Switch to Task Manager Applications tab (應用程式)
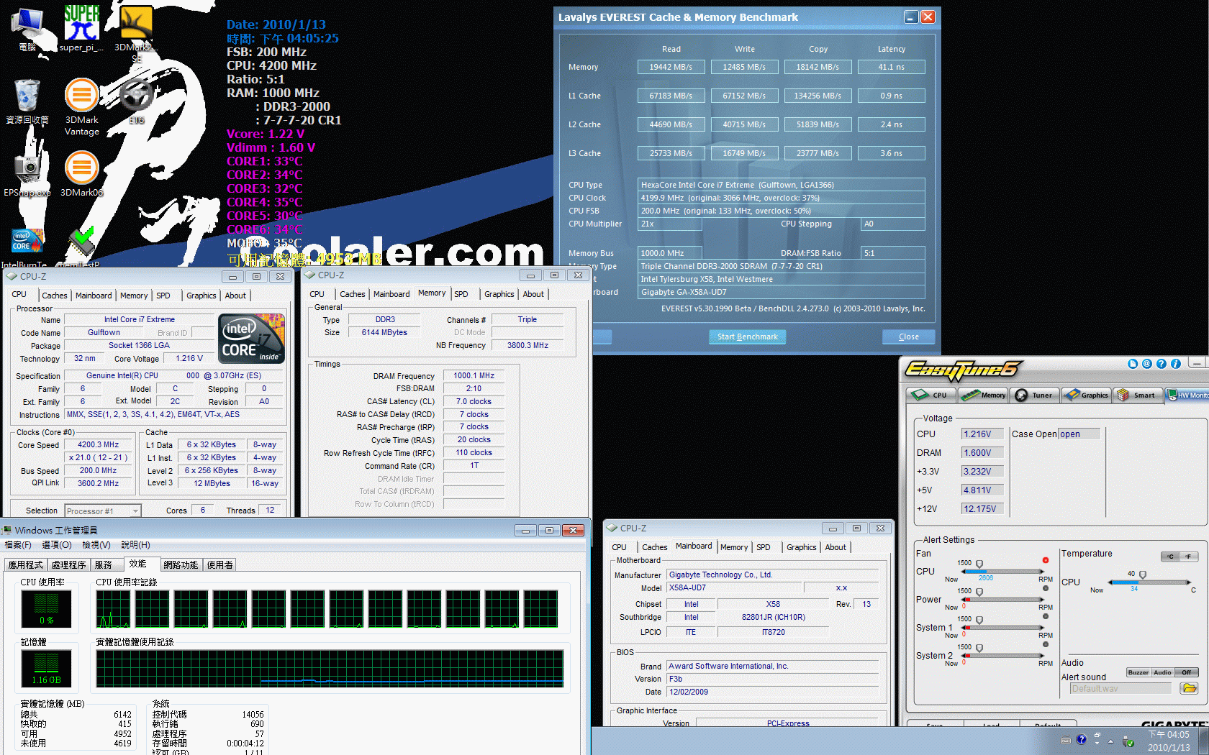1209x755 pixels. (x=26, y=565)
